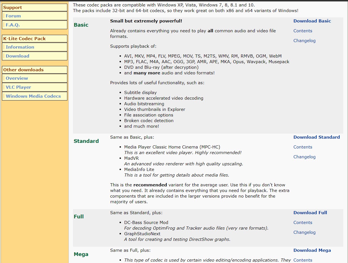Viewport: 348px width, 263px height.
Task: View Contents of the Basic pack
Action: [x=303, y=31]
